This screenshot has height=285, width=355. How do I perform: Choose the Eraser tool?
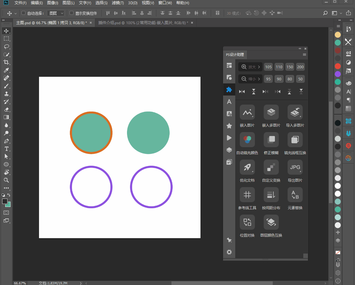pos(6,110)
